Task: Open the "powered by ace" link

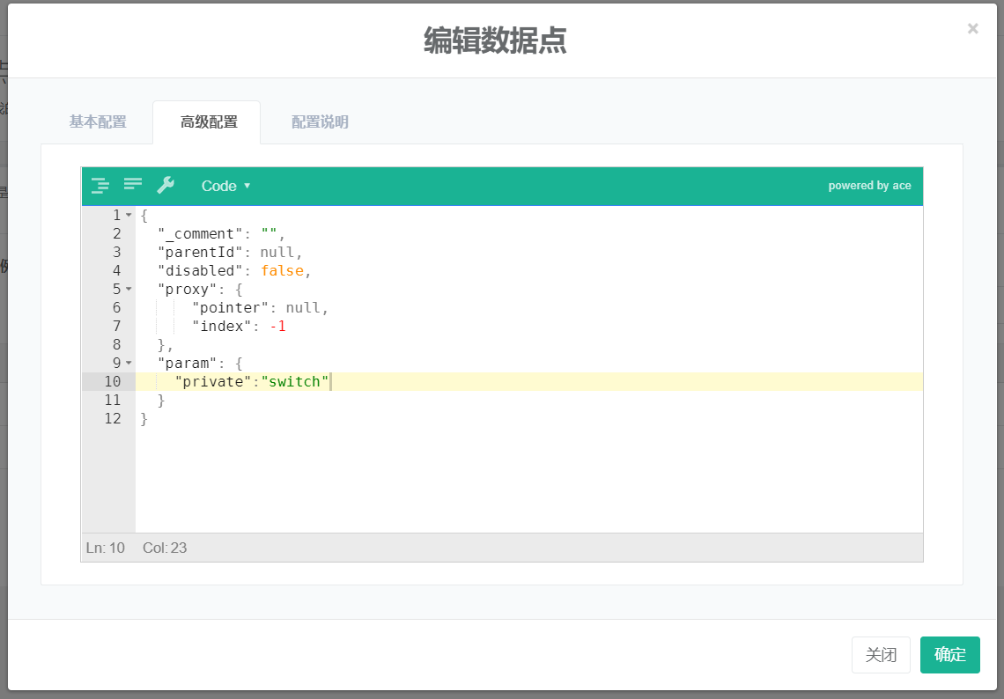Action: [869, 186]
